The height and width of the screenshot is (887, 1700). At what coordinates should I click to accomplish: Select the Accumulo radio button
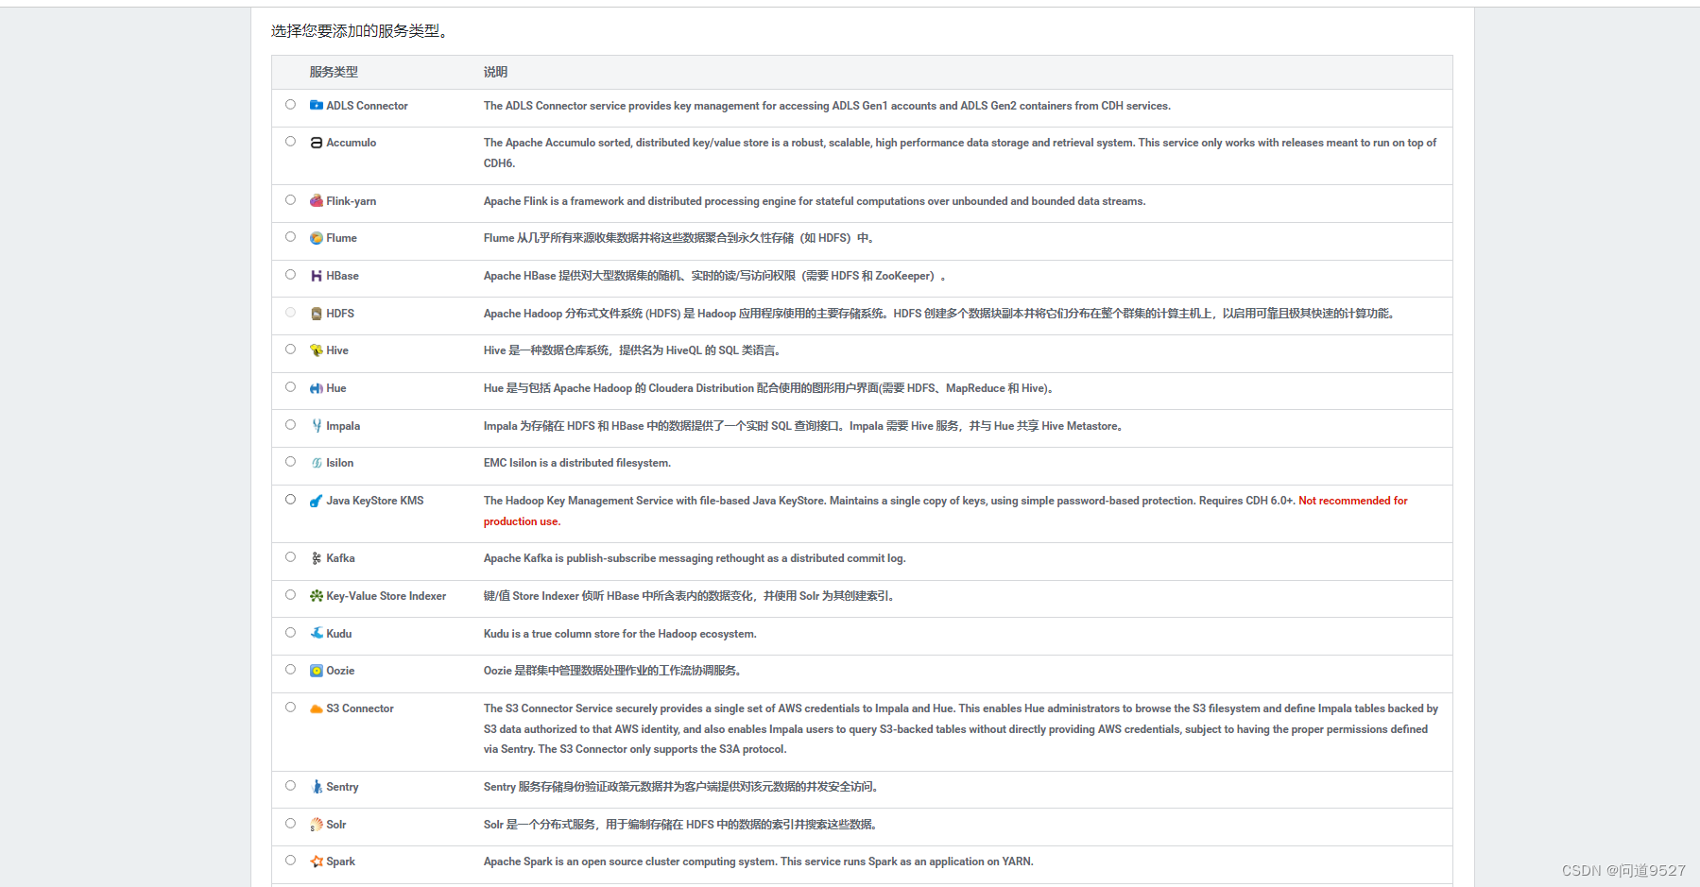coord(290,142)
